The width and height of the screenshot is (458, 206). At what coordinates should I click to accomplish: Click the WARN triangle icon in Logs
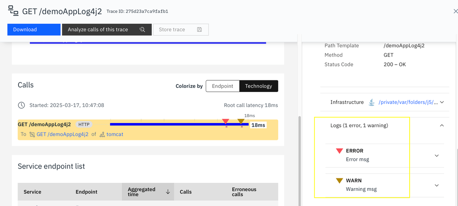tap(339, 181)
